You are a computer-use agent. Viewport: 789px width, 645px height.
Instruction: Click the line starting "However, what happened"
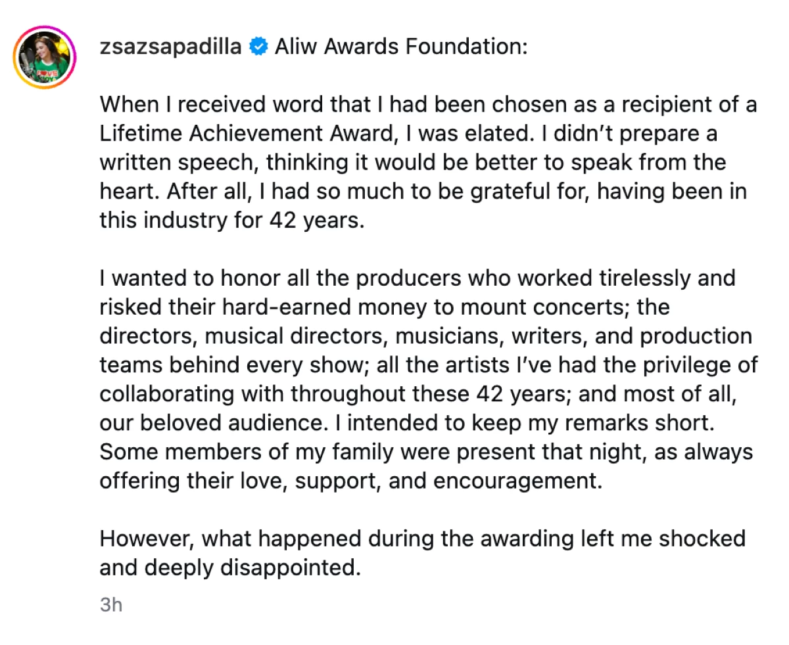pos(422,539)
